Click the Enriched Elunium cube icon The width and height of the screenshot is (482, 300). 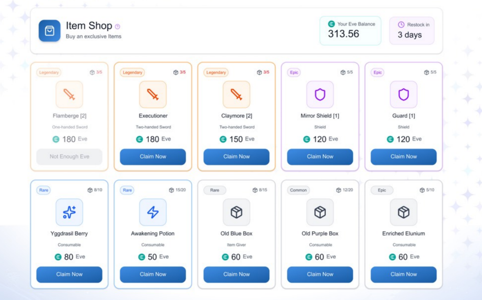[x=404, y=212]
